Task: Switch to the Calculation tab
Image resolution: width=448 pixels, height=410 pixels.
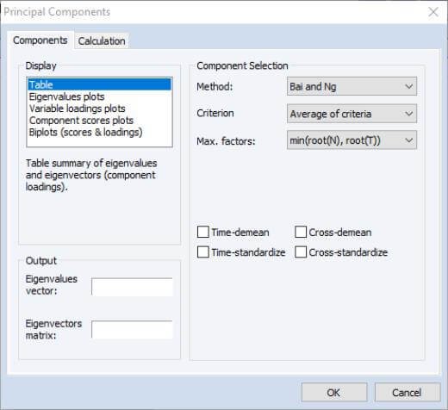Action: (x=102, y=41)
